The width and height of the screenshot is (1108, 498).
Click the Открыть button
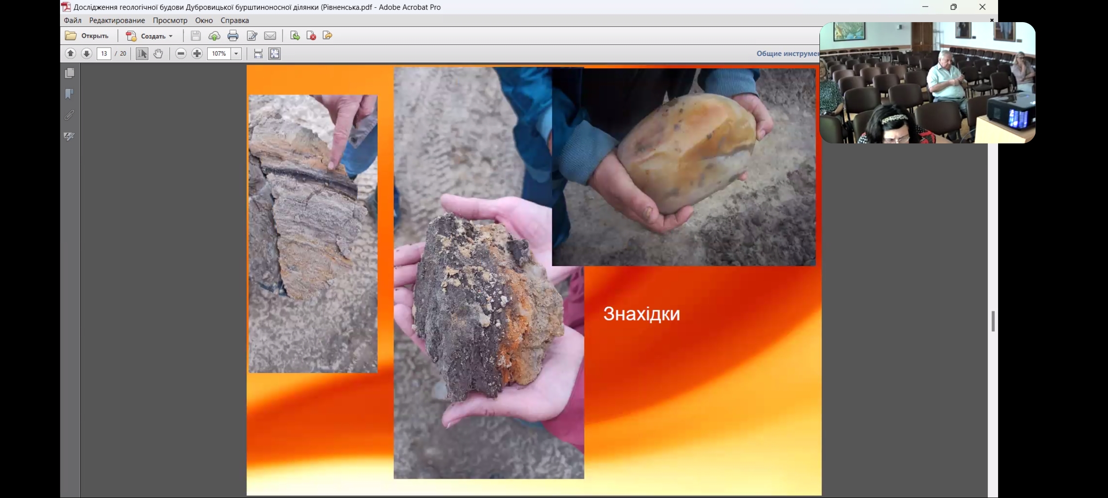click(x=87, y=36)
